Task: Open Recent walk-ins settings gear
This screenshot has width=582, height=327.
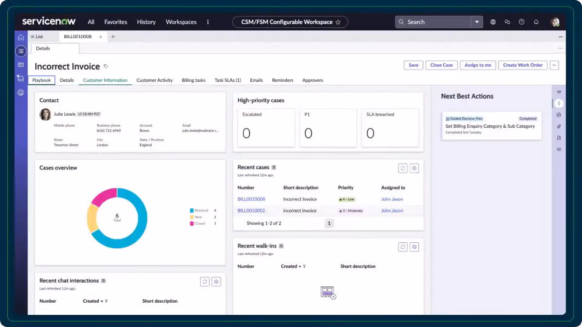Action: (414, 247)
